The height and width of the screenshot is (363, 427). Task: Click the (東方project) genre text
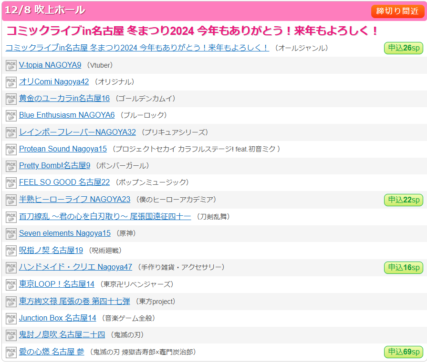tap(156, 302)
